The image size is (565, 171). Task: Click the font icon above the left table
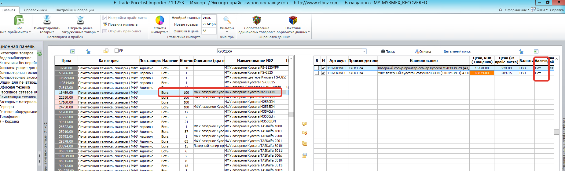88,52
